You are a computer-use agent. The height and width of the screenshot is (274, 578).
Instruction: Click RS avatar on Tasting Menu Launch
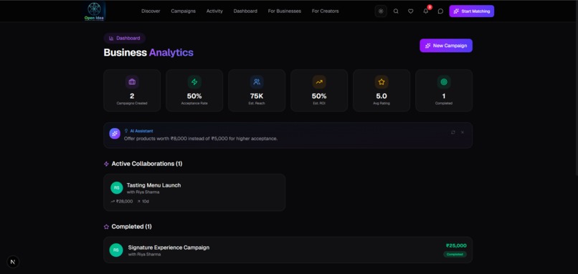pyautogui.click(x=116, y=188)
